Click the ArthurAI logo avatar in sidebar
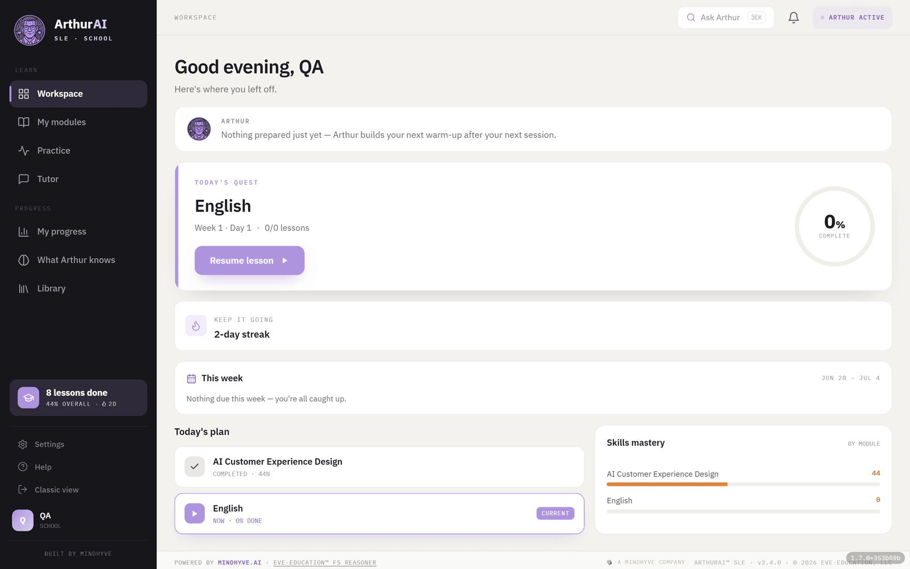This screenshot has width=910, height=569. tap(29, 30)
